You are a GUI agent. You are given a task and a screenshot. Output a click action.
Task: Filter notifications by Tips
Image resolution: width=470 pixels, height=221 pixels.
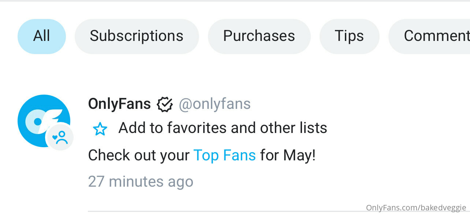pos(349,36)
